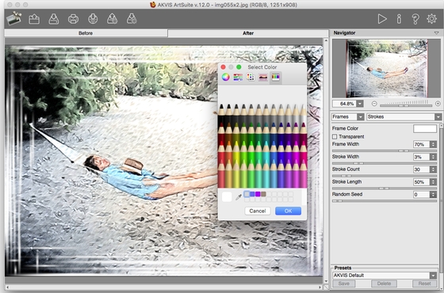Click the presets Save button
This screenshot has width=444, height=293.
[x=344, y=283]
